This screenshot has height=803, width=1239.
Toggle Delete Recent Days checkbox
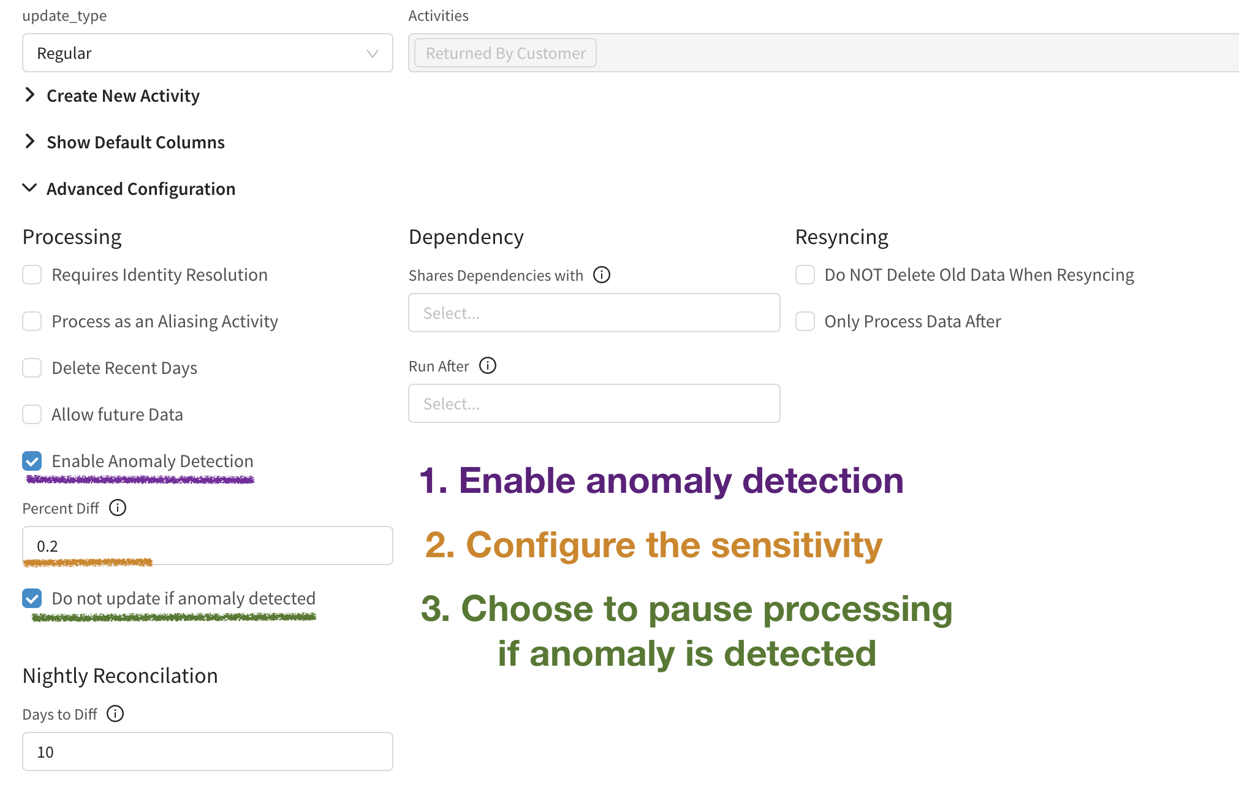(32, 368)
